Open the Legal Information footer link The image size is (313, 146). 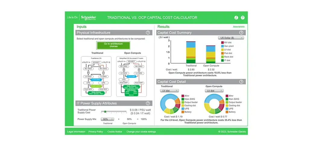76,132
